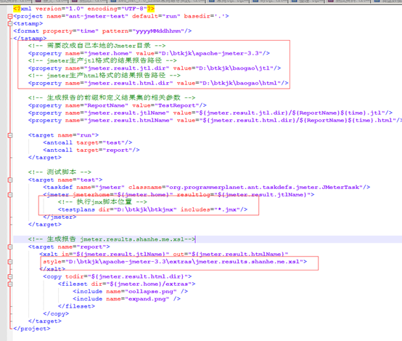Click the comment 生成报告的前缀和定义结果集的相关参数

click(x=112, y=98)
